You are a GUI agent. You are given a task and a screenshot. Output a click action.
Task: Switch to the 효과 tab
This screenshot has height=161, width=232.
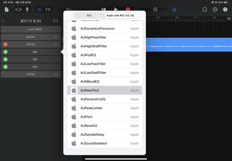(89, 15)
